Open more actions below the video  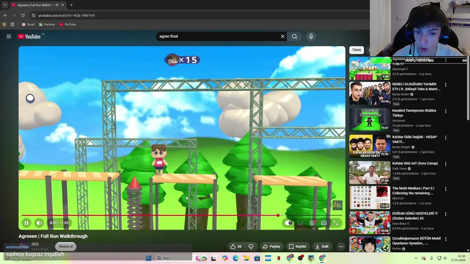click(341, 246)
